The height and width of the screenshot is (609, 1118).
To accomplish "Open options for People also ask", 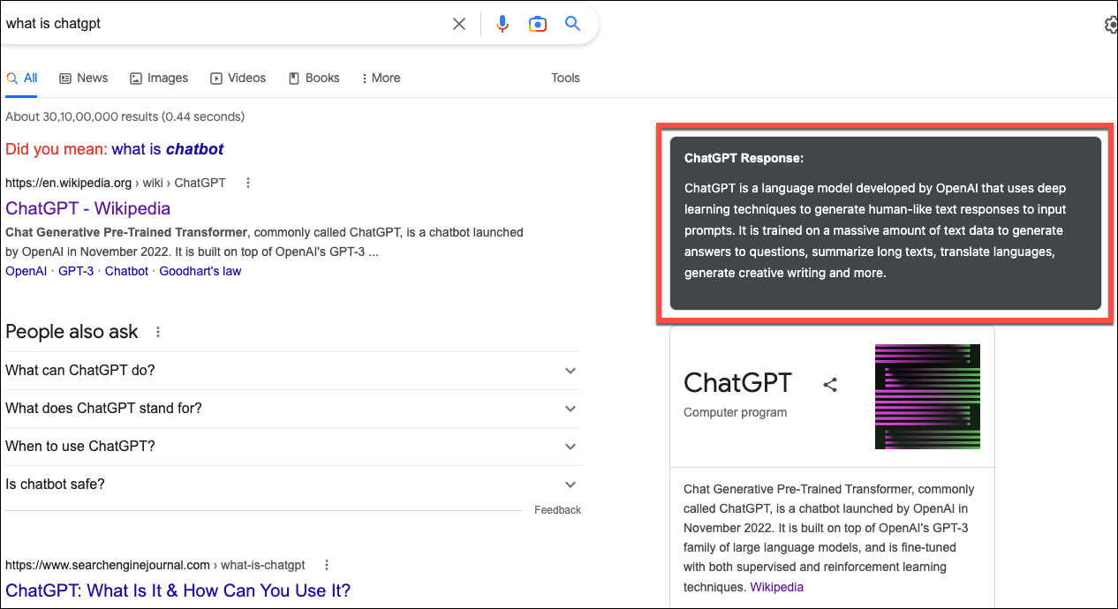I will pos(157,332).
